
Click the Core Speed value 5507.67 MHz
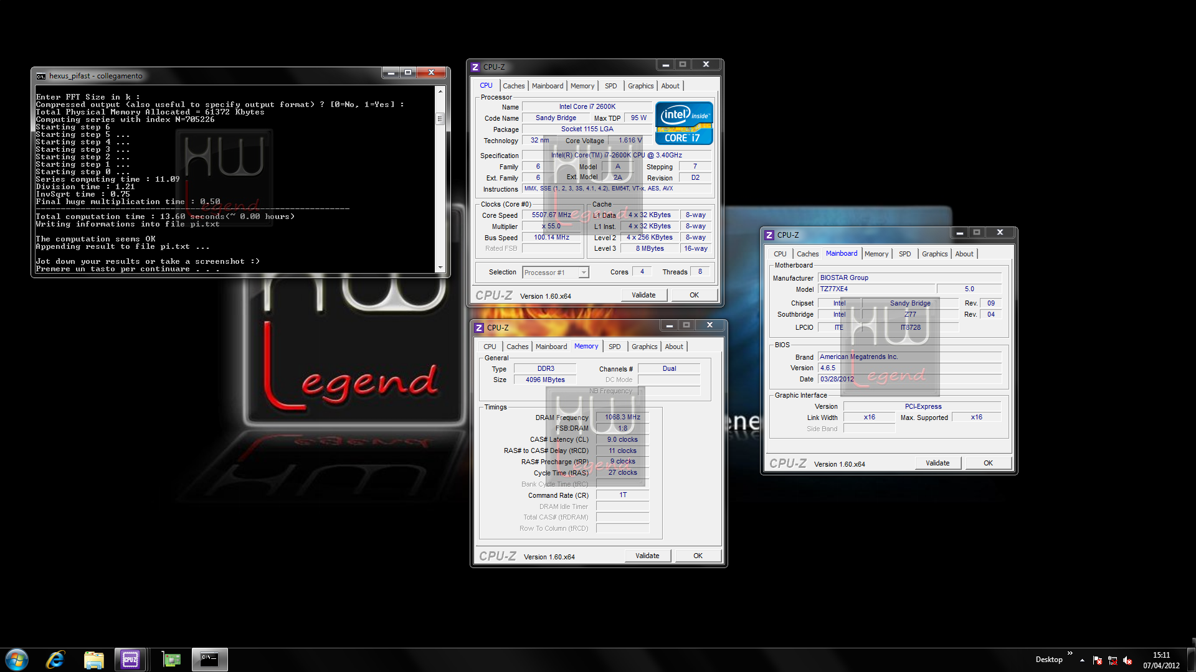coord(552,215)
